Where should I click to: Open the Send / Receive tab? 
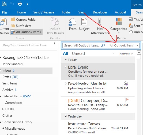44,12
